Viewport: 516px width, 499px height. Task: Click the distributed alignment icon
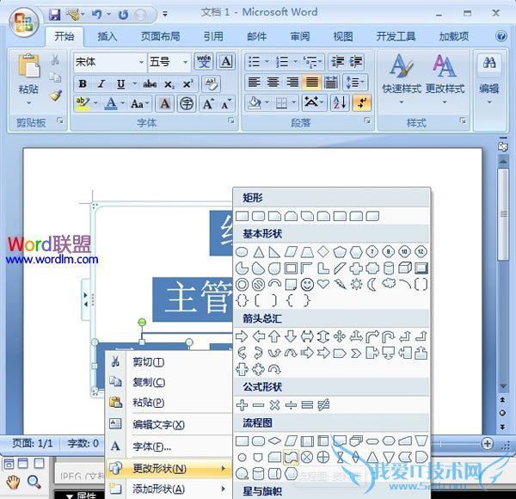(331, 82)
